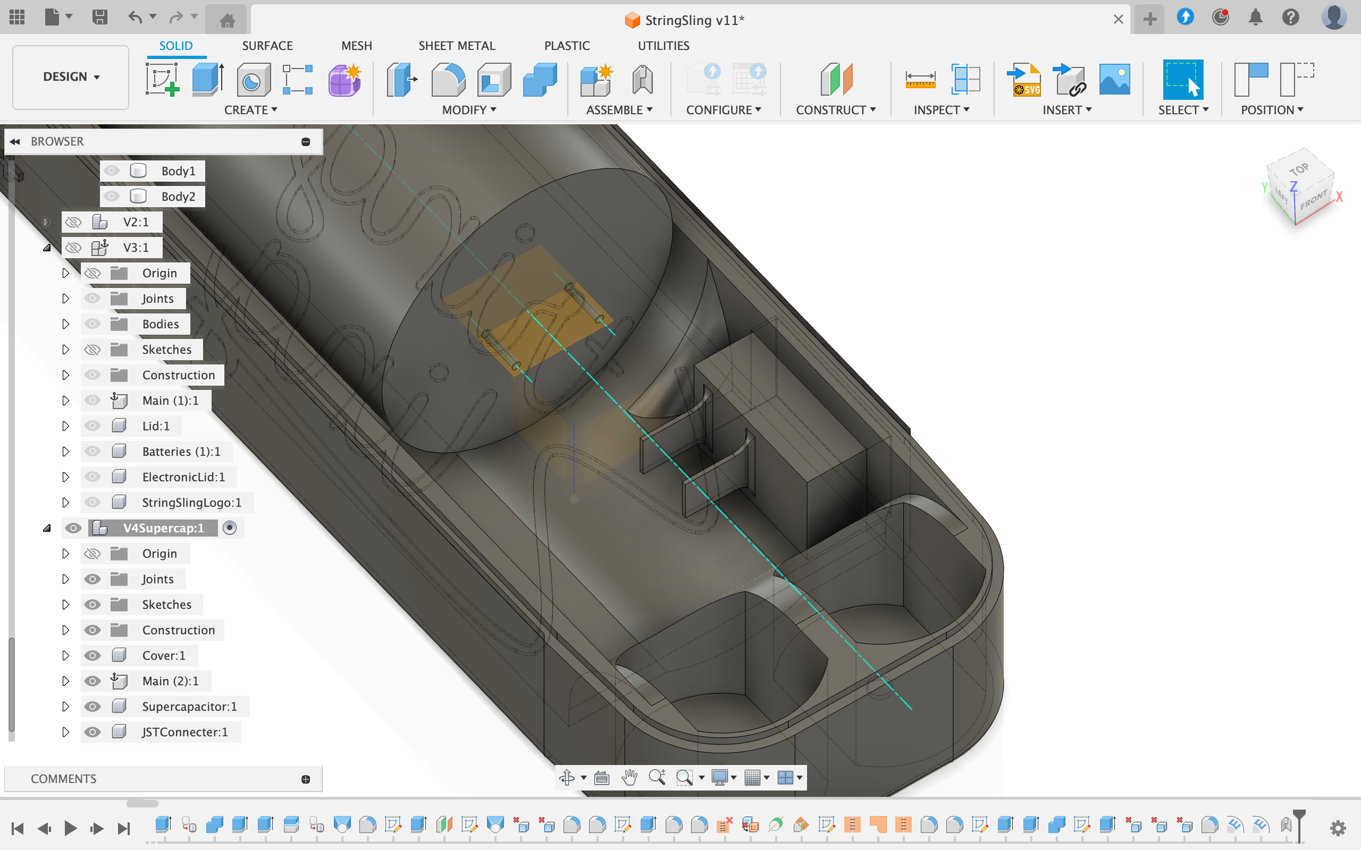Open the DESIGN workspace button

pyautogui.click(x=71, y=76)
